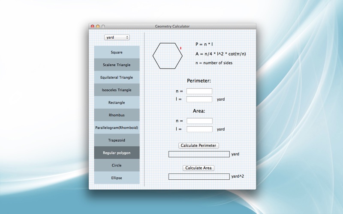Click the area formula with cot(π/n)
343x214 pixels.
[x=221, y=54]
